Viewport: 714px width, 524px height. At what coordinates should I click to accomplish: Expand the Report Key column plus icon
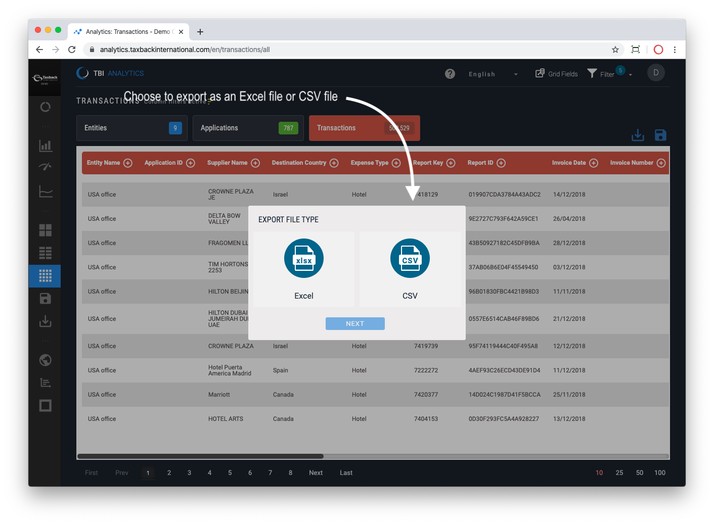point(451,163)
